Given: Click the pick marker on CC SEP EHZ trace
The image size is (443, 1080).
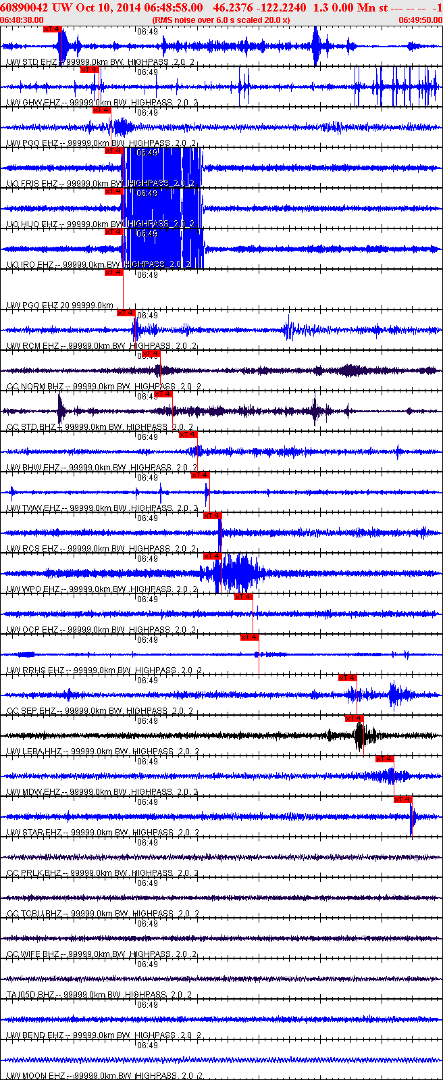Looking at the screenshot, I should (x=347, y=678).
